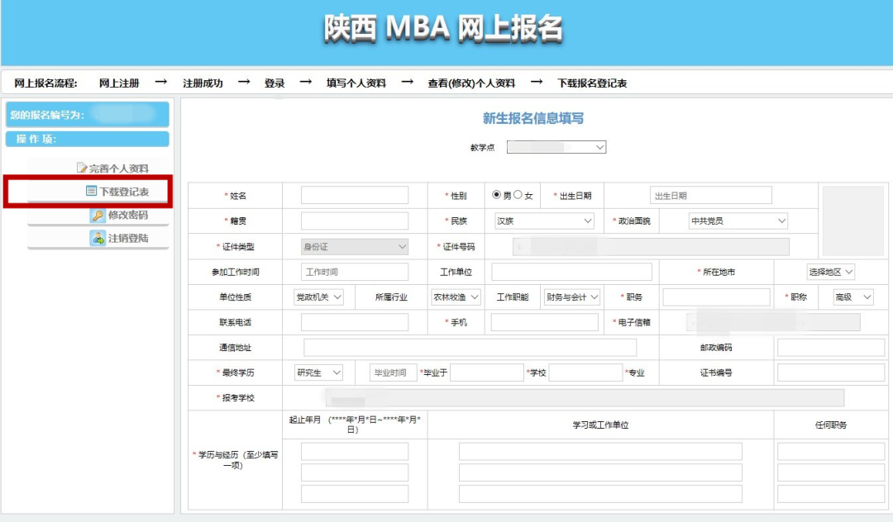Click the 出生日期 date field

coord(711,195)
